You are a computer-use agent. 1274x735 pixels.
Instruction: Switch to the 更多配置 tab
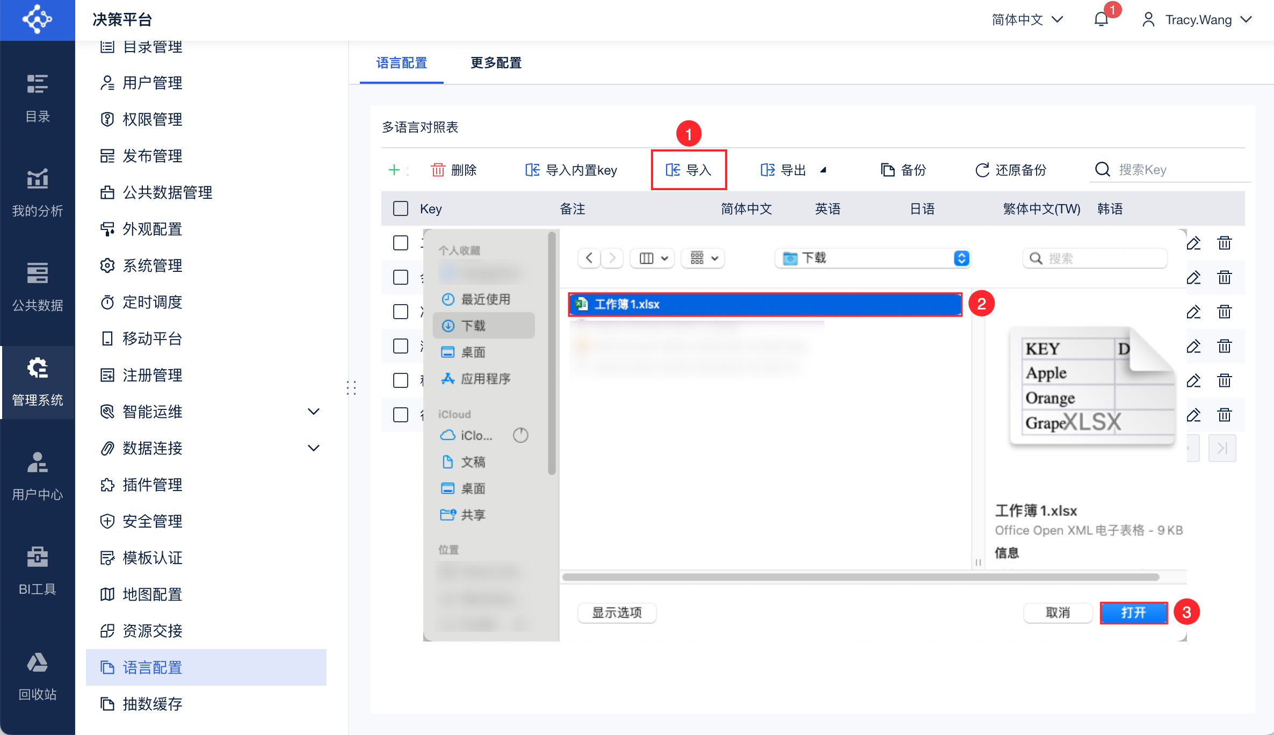pyautogui.click(x=496, y=63)
